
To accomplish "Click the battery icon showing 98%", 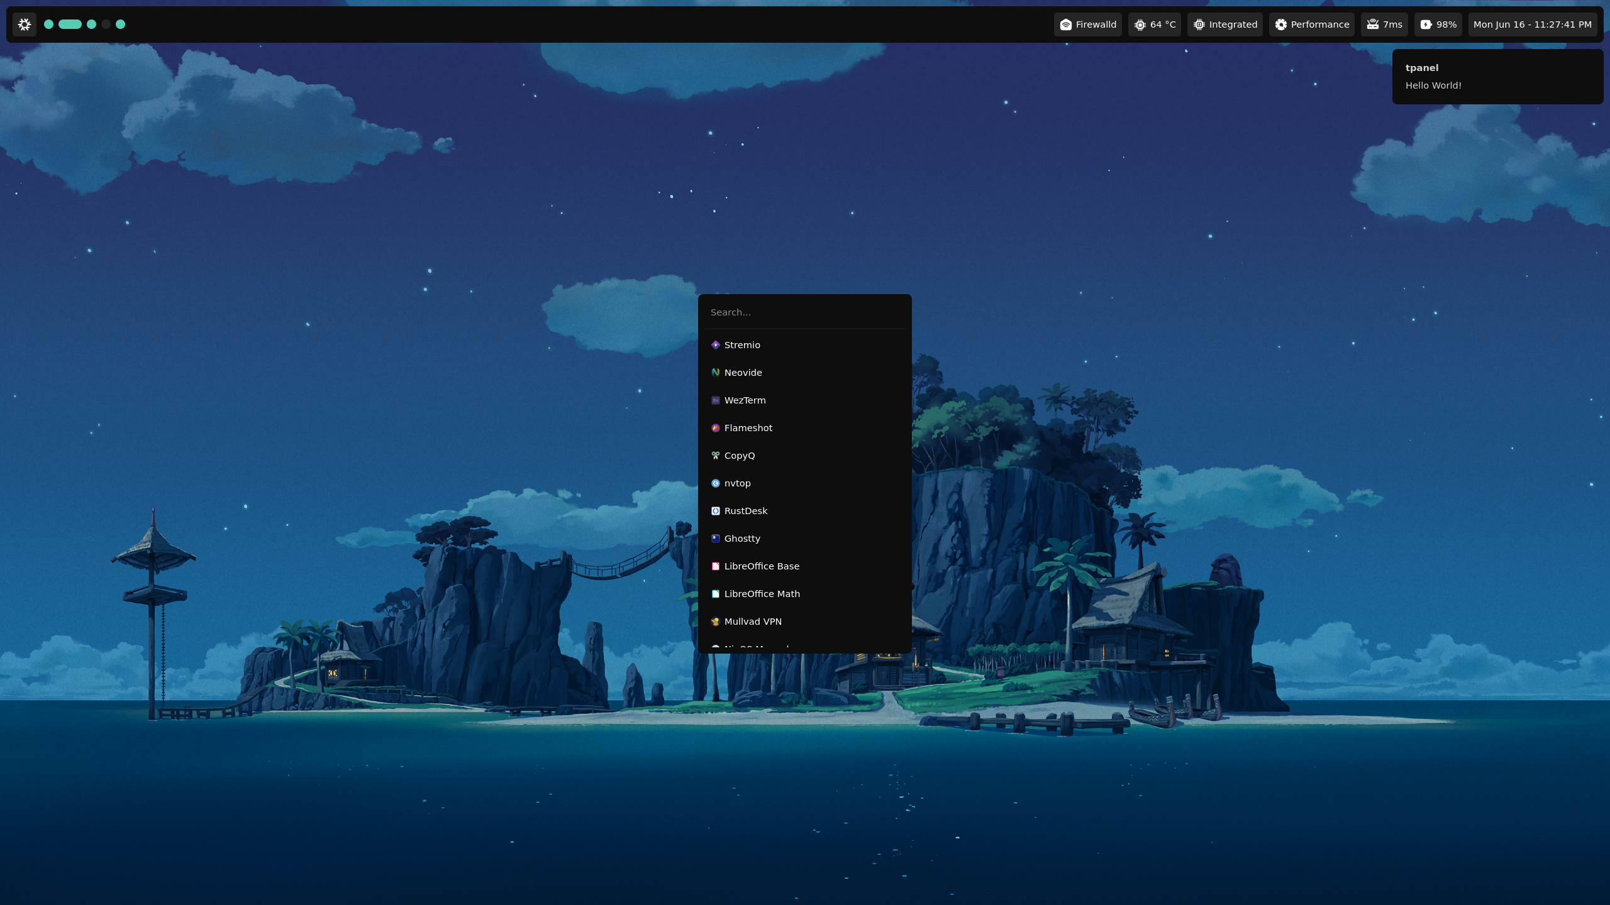I will pyautogui.click(x=1426, y=25).
